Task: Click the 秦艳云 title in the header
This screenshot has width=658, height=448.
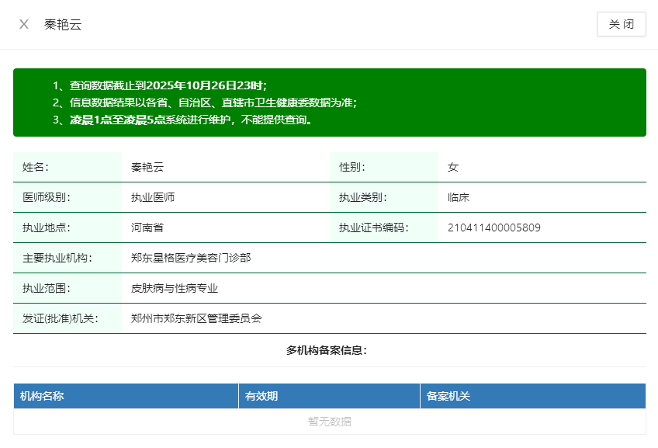Action: tap(63, 24)
